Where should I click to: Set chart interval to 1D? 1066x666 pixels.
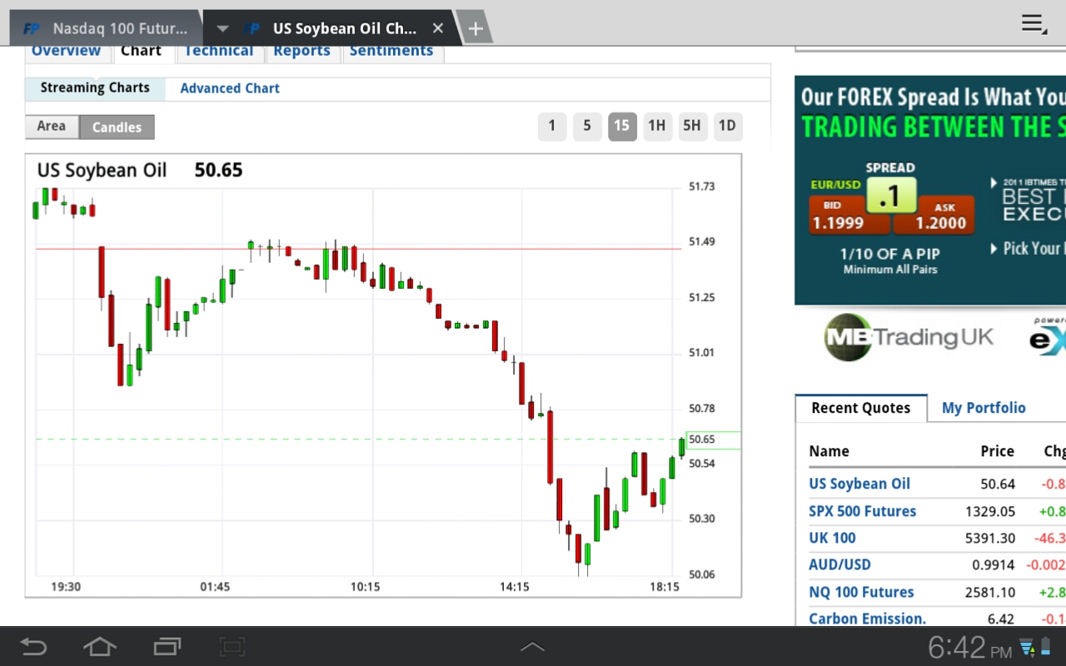coord(727,127)
